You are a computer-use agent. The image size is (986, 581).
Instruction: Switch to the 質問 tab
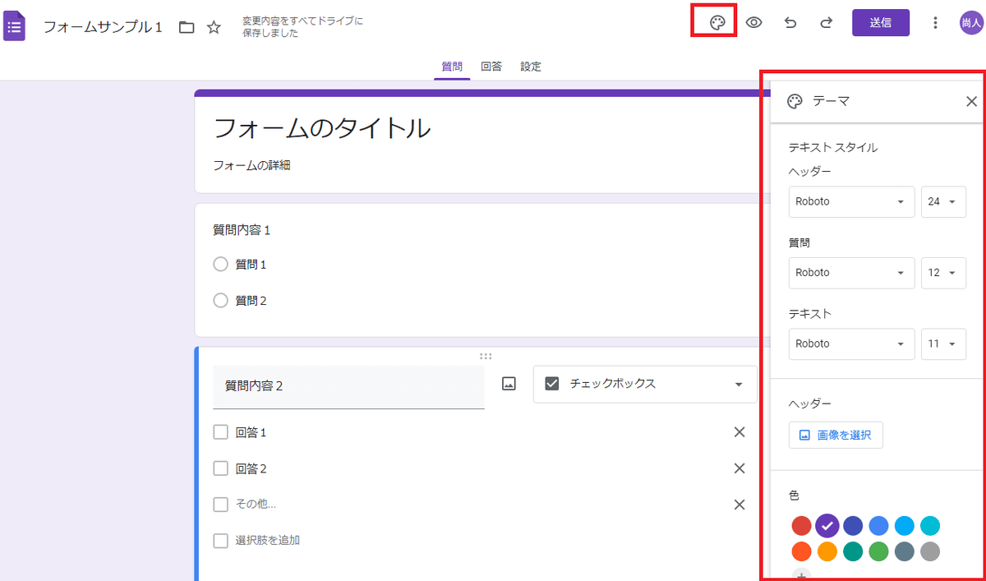click(x=452, y=67)
